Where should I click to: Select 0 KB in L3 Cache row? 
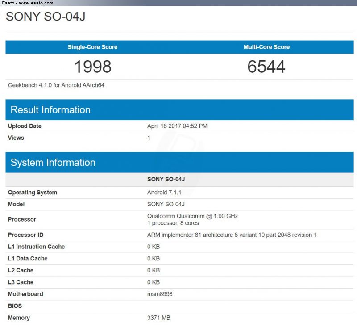[x=154, y=282]
